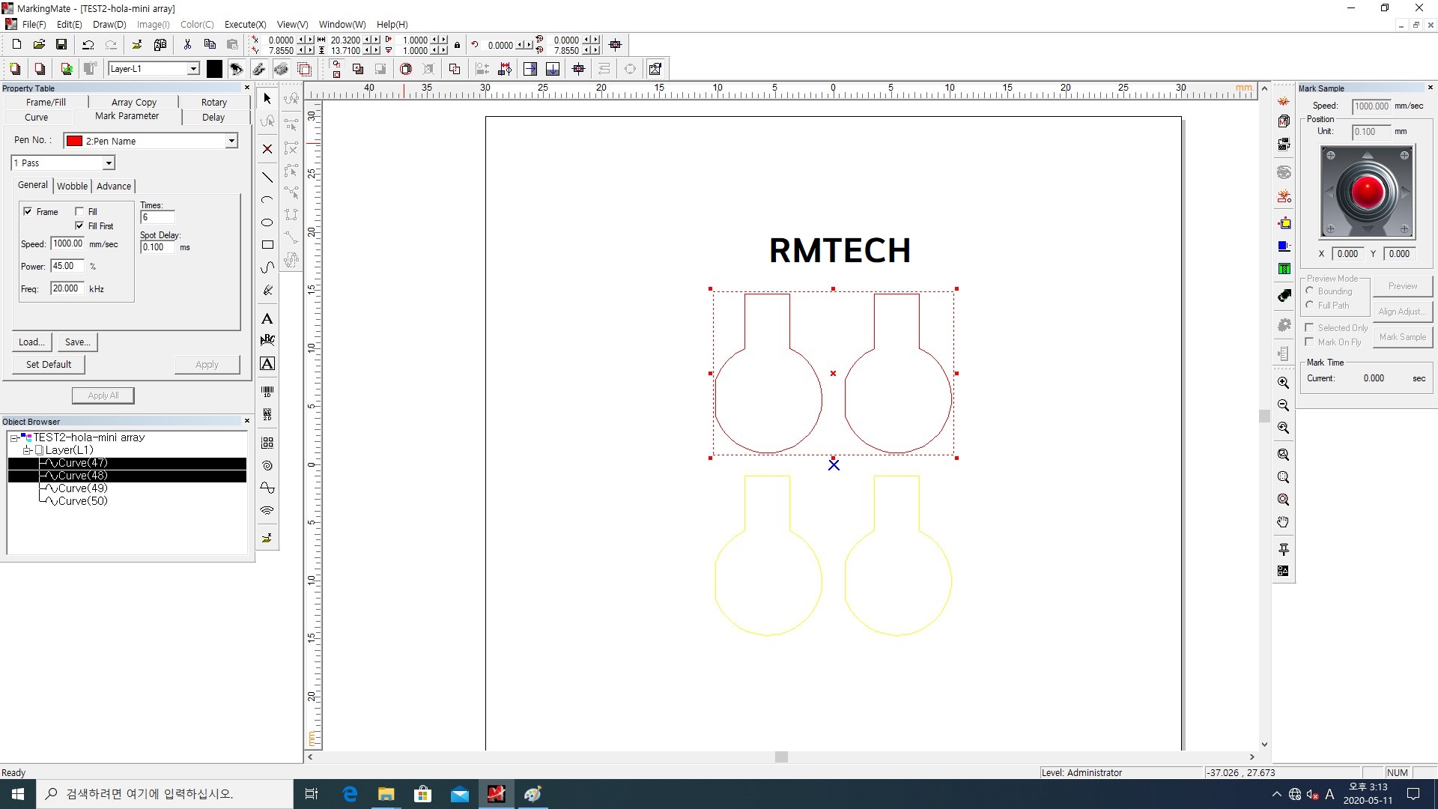1438x809 pixels.
Task: Open Windows Start menu
Action: point(18,794)
